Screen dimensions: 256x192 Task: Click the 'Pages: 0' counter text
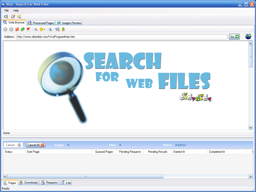coord(62,145)
